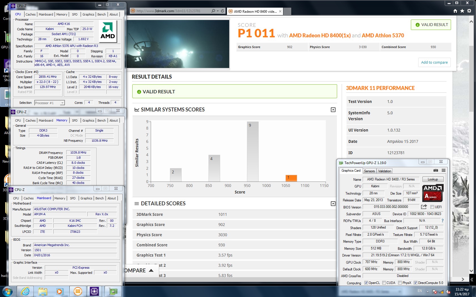
Task: Toggle the CUDA checkbox
Action: pos(384,283)
